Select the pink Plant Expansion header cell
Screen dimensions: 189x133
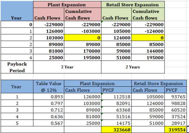coord(67,5)
